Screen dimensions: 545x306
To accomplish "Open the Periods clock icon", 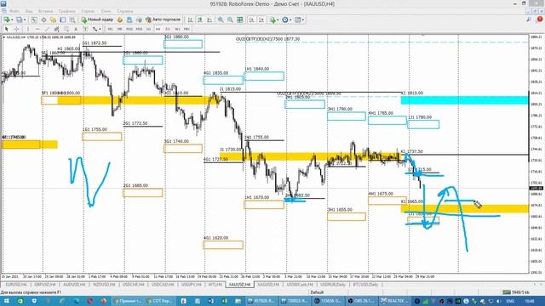I will point(285,20).
